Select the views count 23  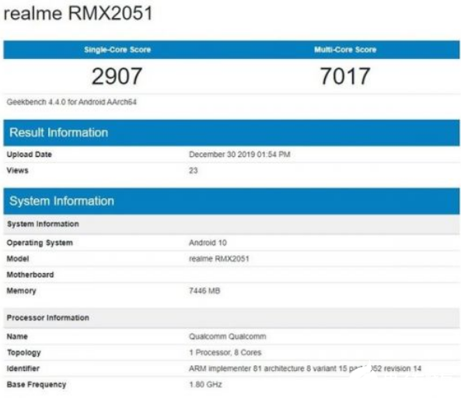[193, 170]
